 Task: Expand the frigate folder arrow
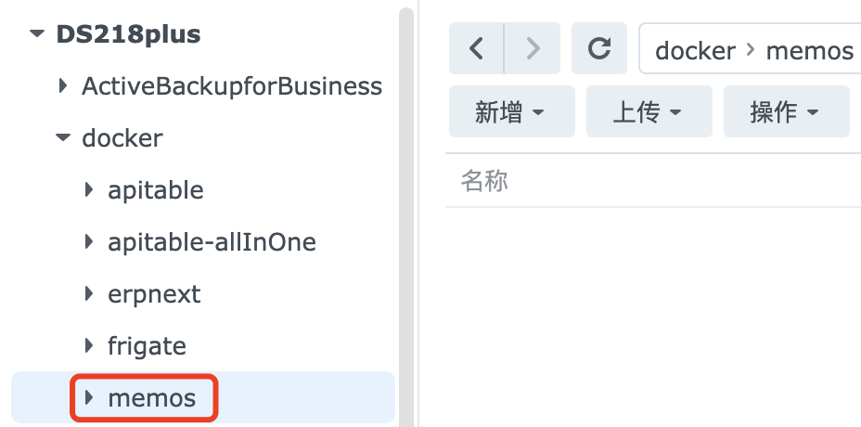89,346
